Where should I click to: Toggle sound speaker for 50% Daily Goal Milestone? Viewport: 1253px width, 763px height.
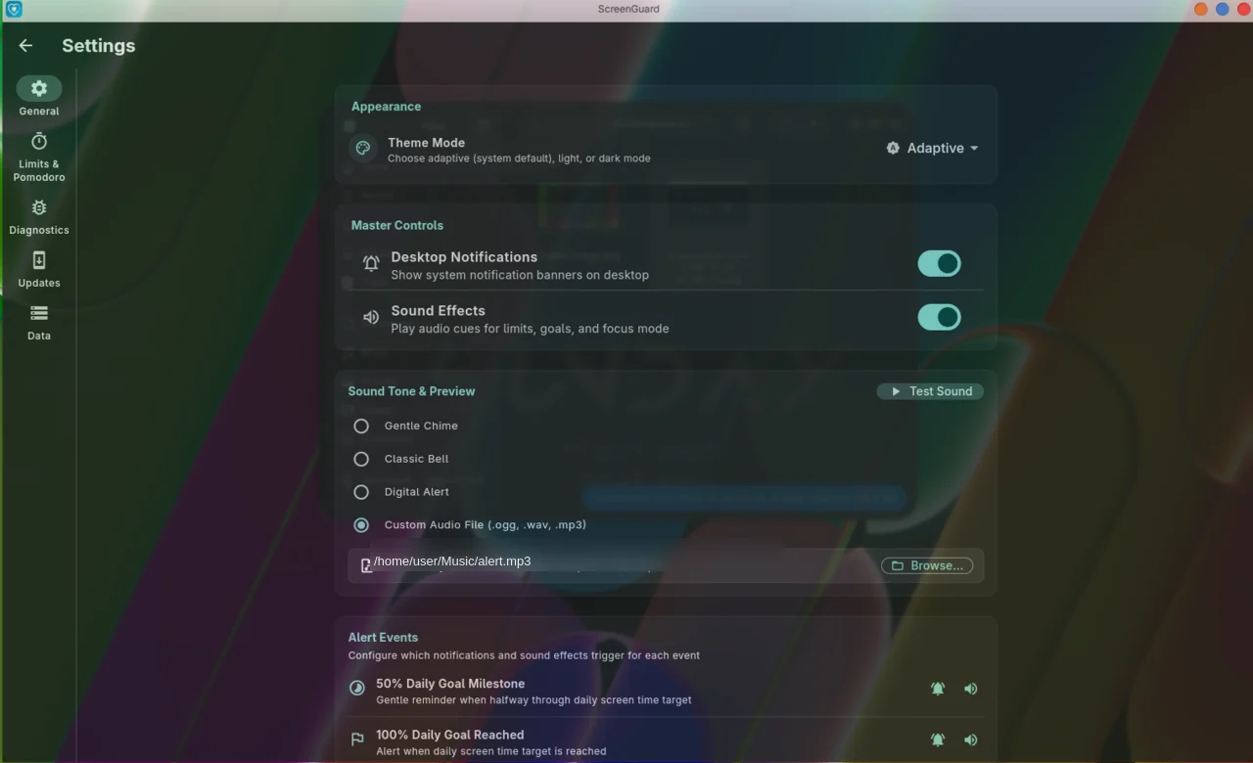(971, 689)
